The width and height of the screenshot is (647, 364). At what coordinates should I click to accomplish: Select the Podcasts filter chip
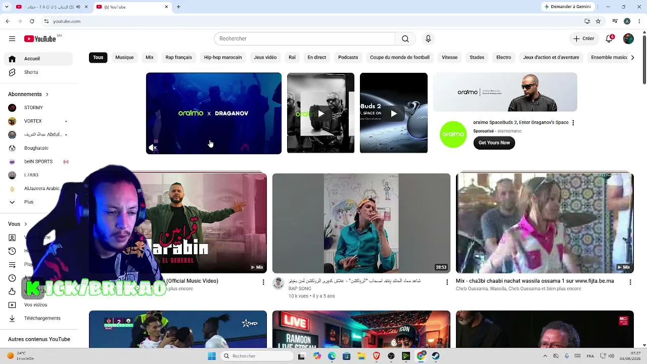pyautogui.click(x=348, y=58)
